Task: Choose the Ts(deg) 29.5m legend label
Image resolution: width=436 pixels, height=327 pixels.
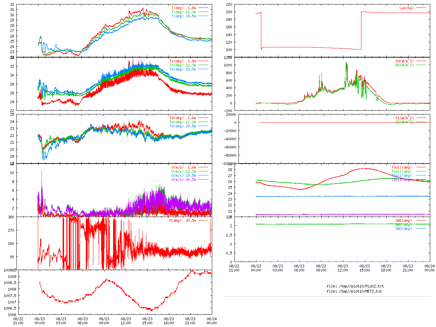Action: (183, 69)
